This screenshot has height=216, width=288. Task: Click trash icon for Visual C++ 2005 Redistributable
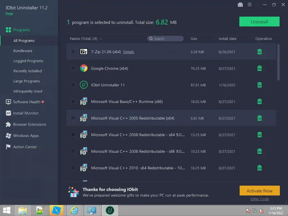point(259,118)
